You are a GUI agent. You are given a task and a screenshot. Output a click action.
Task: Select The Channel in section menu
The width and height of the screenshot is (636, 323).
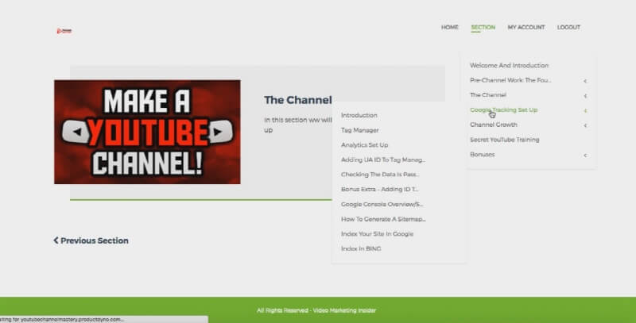(x=488, y=94)
